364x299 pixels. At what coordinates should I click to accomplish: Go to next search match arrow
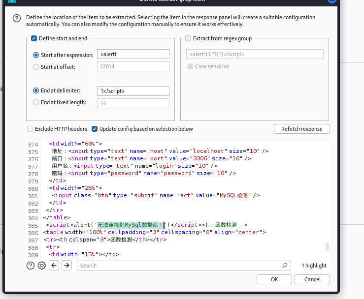point(66,266)
